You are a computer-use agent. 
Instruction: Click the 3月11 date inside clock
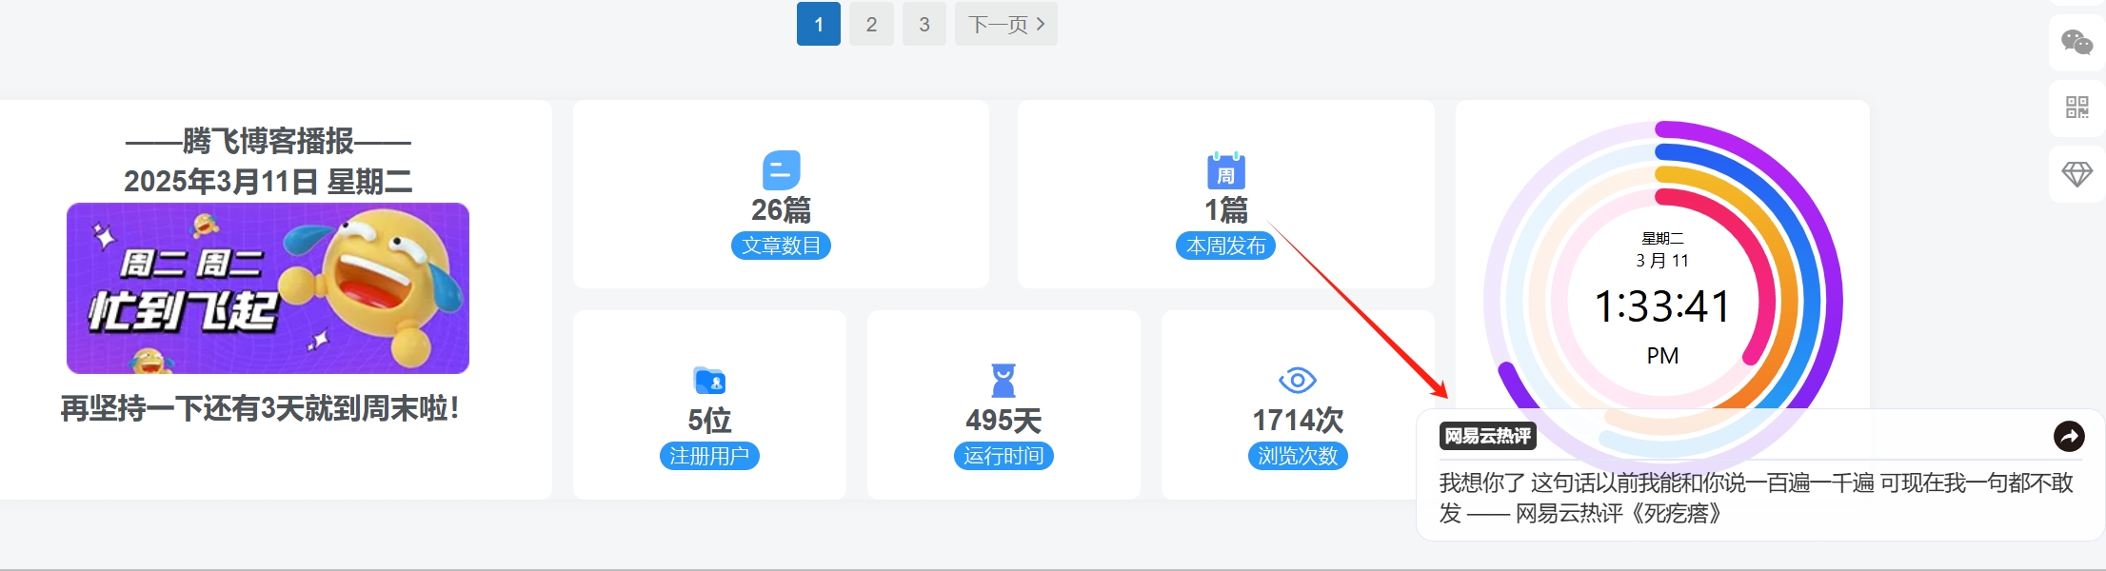coord(1662,260)
